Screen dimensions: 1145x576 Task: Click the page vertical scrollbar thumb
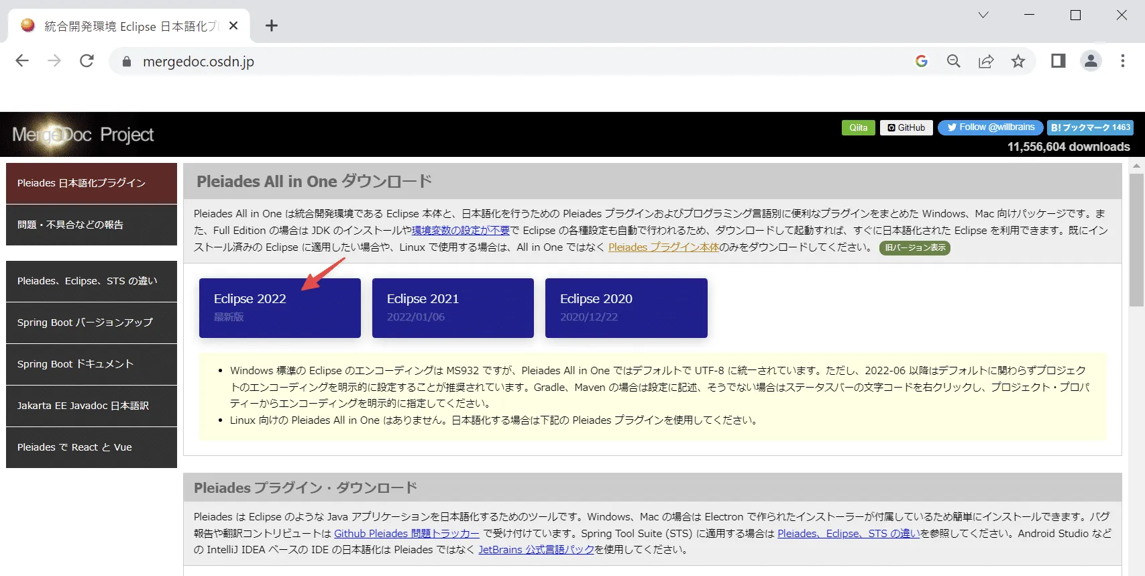coord(1136,239)
